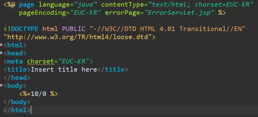Collapse the body tag fold marker
The image size is (258, 117).
point(1,85)
